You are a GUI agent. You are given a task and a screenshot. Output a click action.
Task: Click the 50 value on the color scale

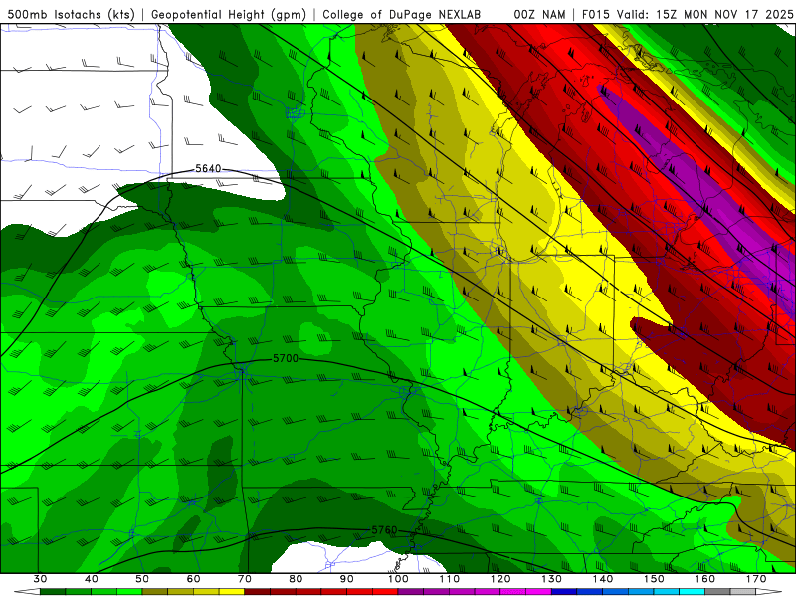point(142,579)
